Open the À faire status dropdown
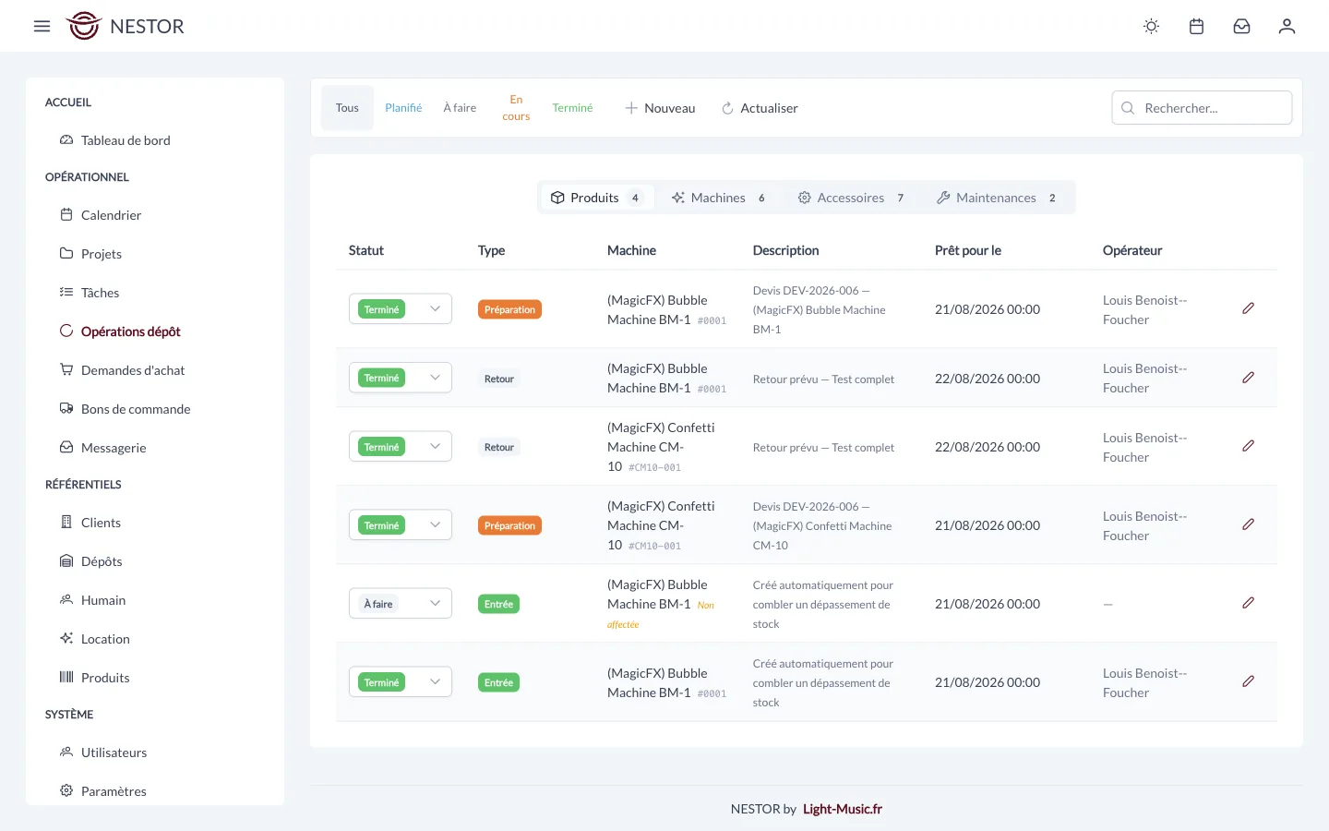 [x=401, y=604]
